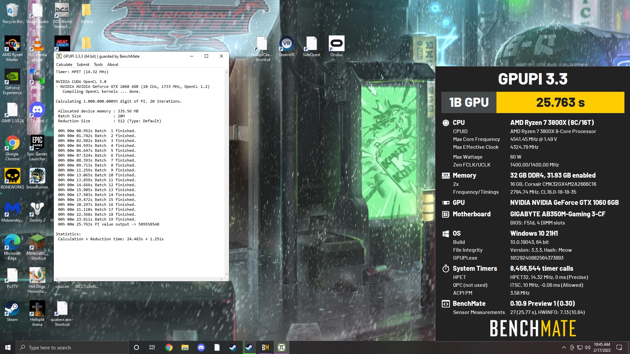
Task: Open the network status tray icon
Action: pos(580,347)
